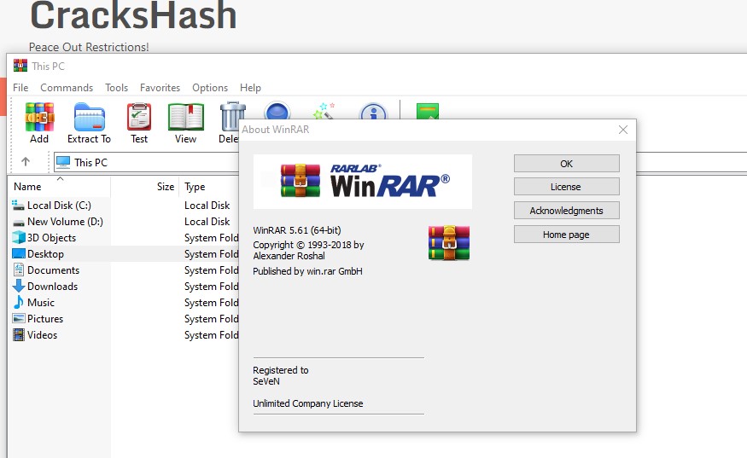Screen dimensions: 747x458
Task: Click the This PC address path field
Action: (x=147, y=162)
